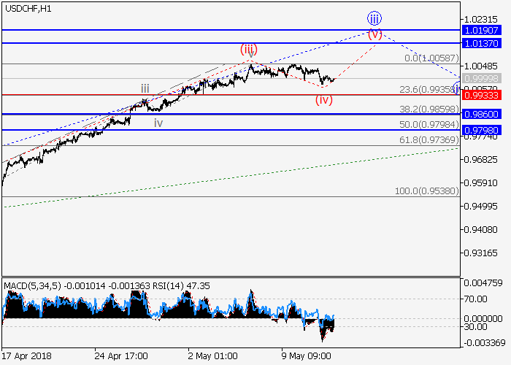Click the blue circled iii wave label
This screenshot has height=365, width=511.
(374, 19)
